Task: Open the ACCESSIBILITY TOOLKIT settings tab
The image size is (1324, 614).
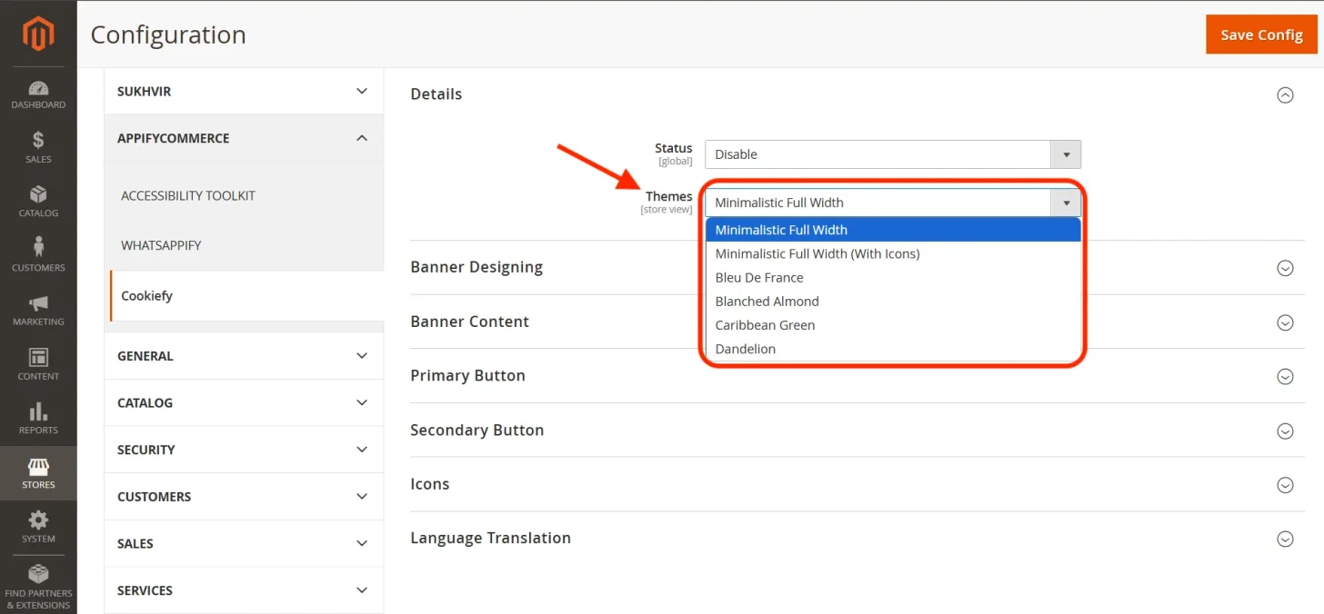Action: 244,195
